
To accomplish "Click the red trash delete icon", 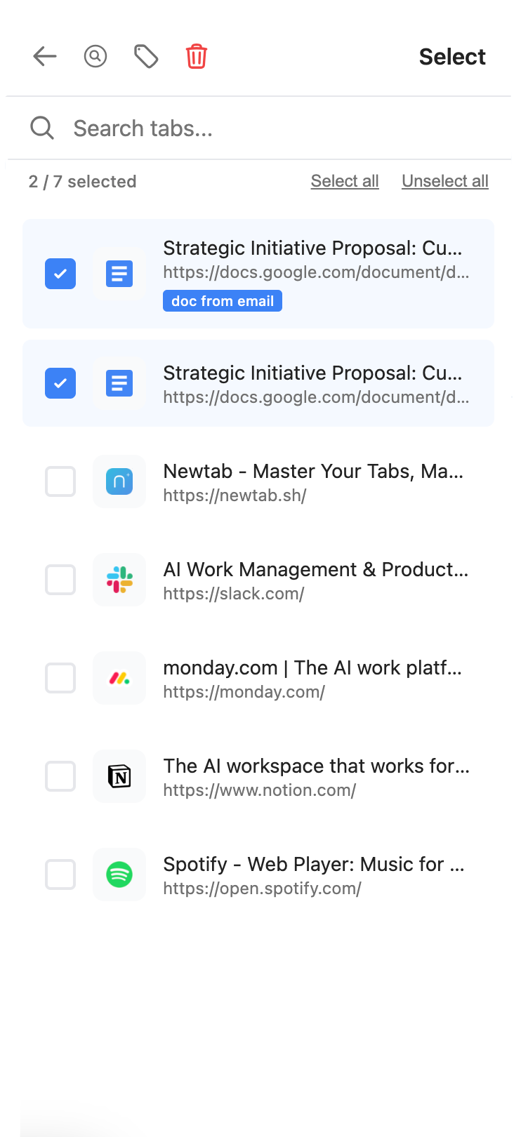I will pyautogui.click(x=196, y=56).
